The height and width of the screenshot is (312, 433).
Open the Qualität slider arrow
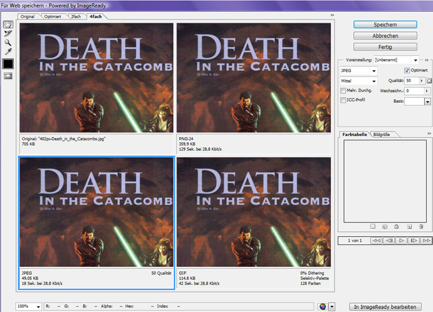click(x=422, y=81)
